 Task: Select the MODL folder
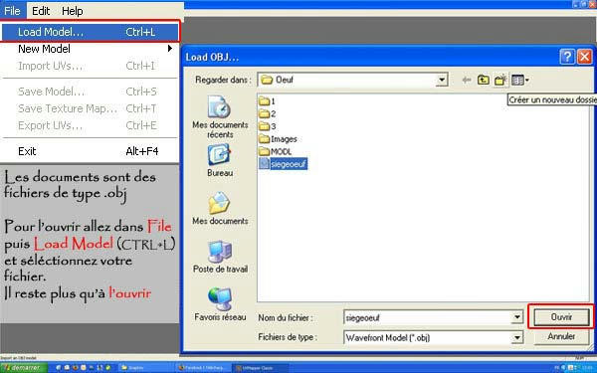tap(276, 151)
